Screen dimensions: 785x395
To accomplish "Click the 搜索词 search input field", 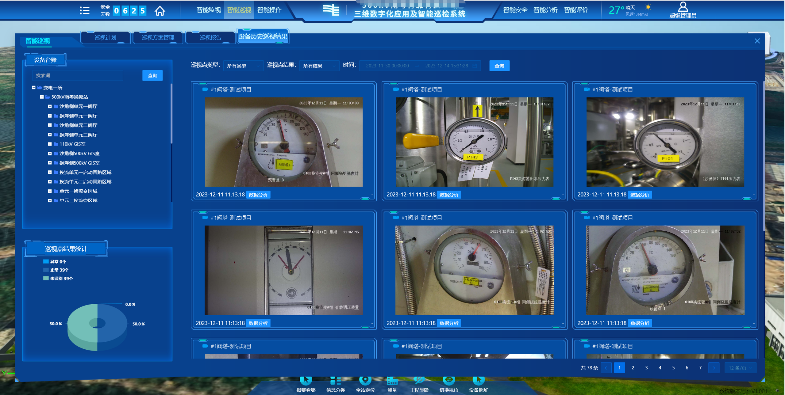I will point(77,75).
